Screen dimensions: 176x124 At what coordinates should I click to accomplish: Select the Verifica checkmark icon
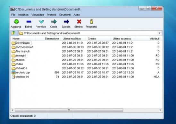(41, 22)
